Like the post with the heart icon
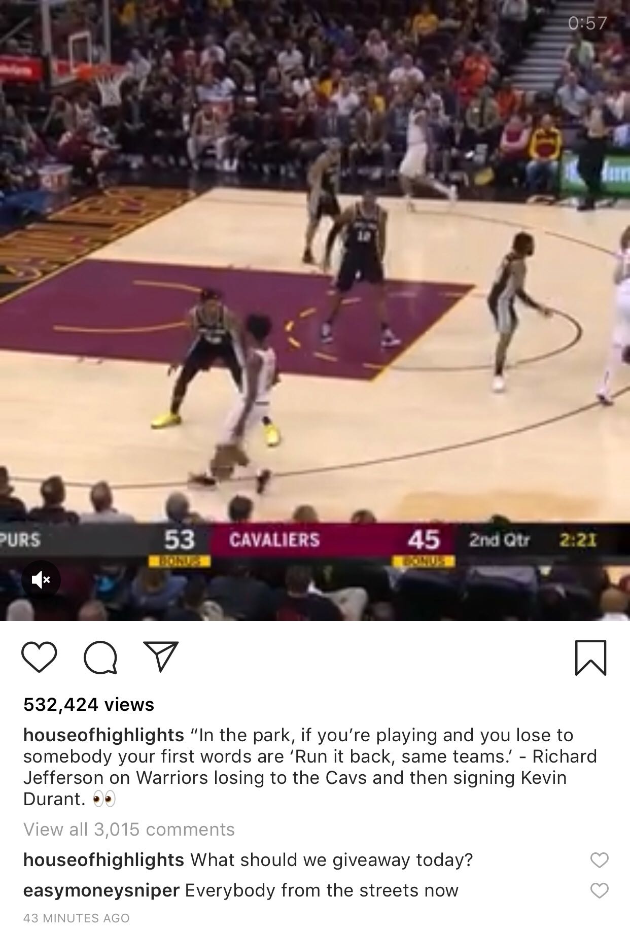Image resolution: width=630 pixels, height=931 pixels. tap(39, 658)
